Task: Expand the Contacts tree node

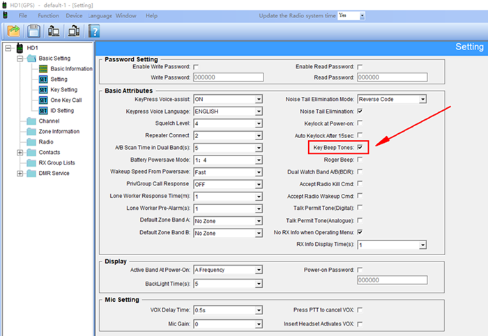Action: (x=20, y=152)
